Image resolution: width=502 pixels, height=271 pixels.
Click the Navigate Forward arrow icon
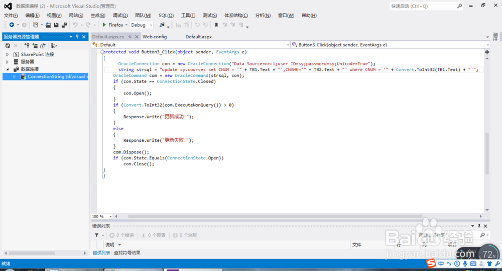coord(24,25)
